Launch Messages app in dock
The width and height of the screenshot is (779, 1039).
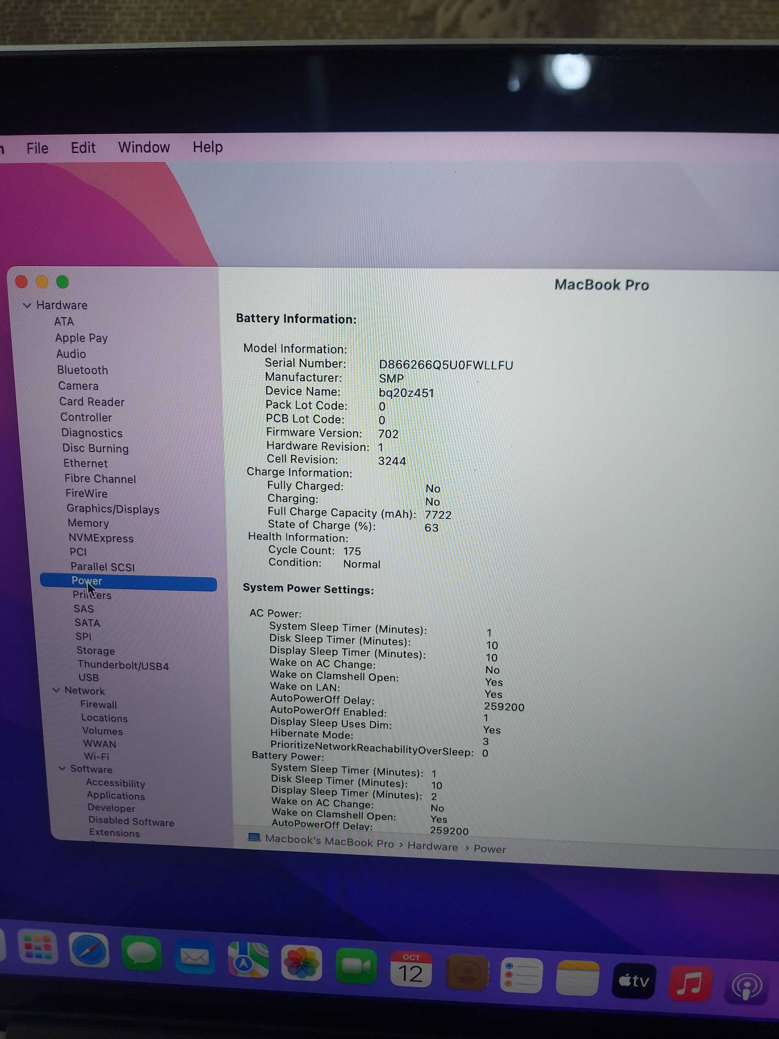pos(141,953)
